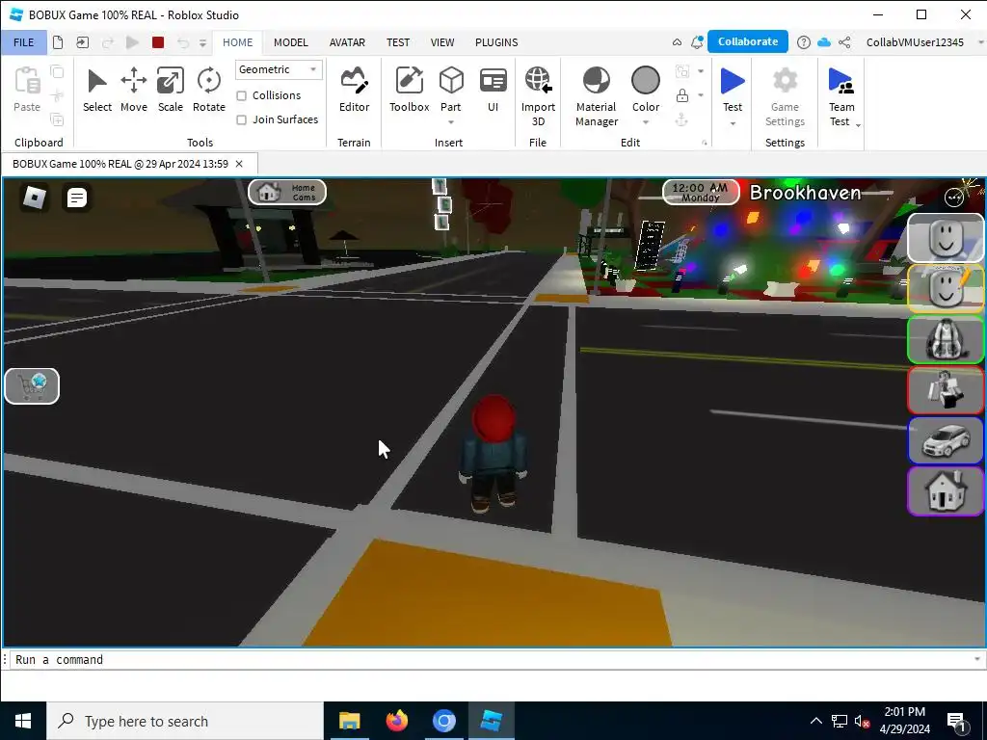Switch to the MODEL ribbon tab
The image size is (987, 740).
291,42
